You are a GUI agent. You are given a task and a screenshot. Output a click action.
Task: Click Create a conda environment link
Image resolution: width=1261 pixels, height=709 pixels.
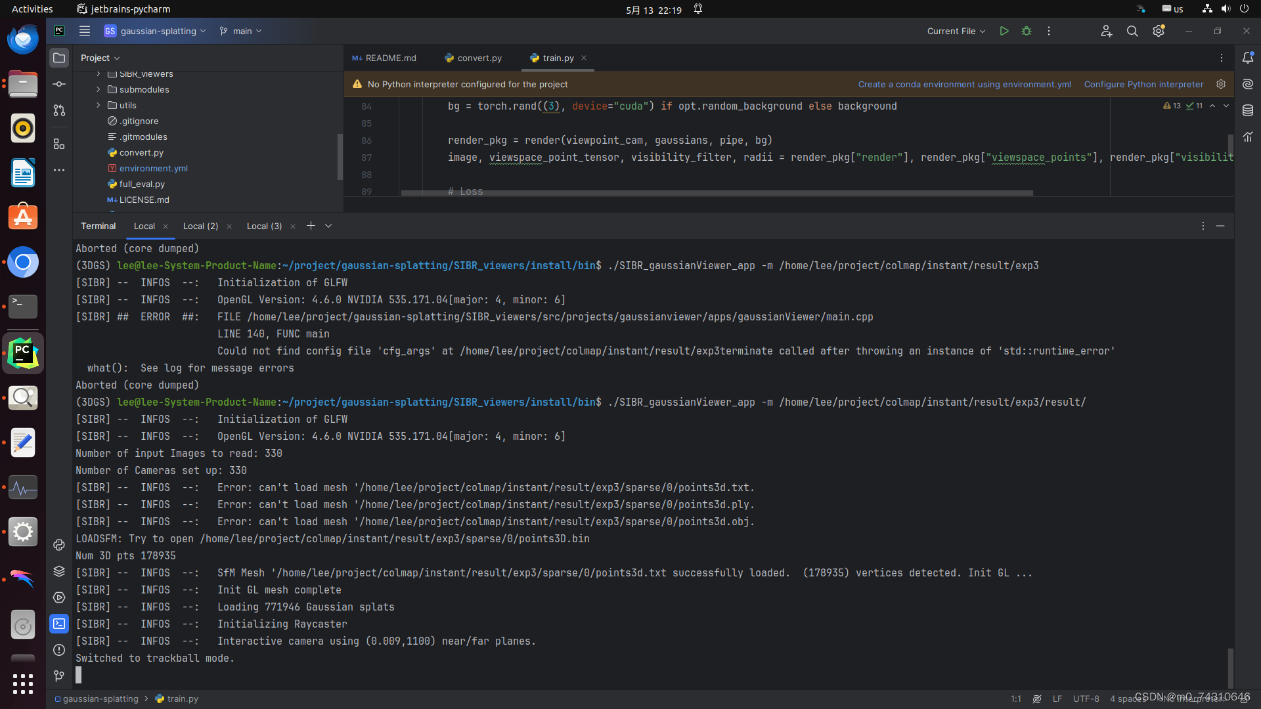pyautogui.click(x=964, y=84)
